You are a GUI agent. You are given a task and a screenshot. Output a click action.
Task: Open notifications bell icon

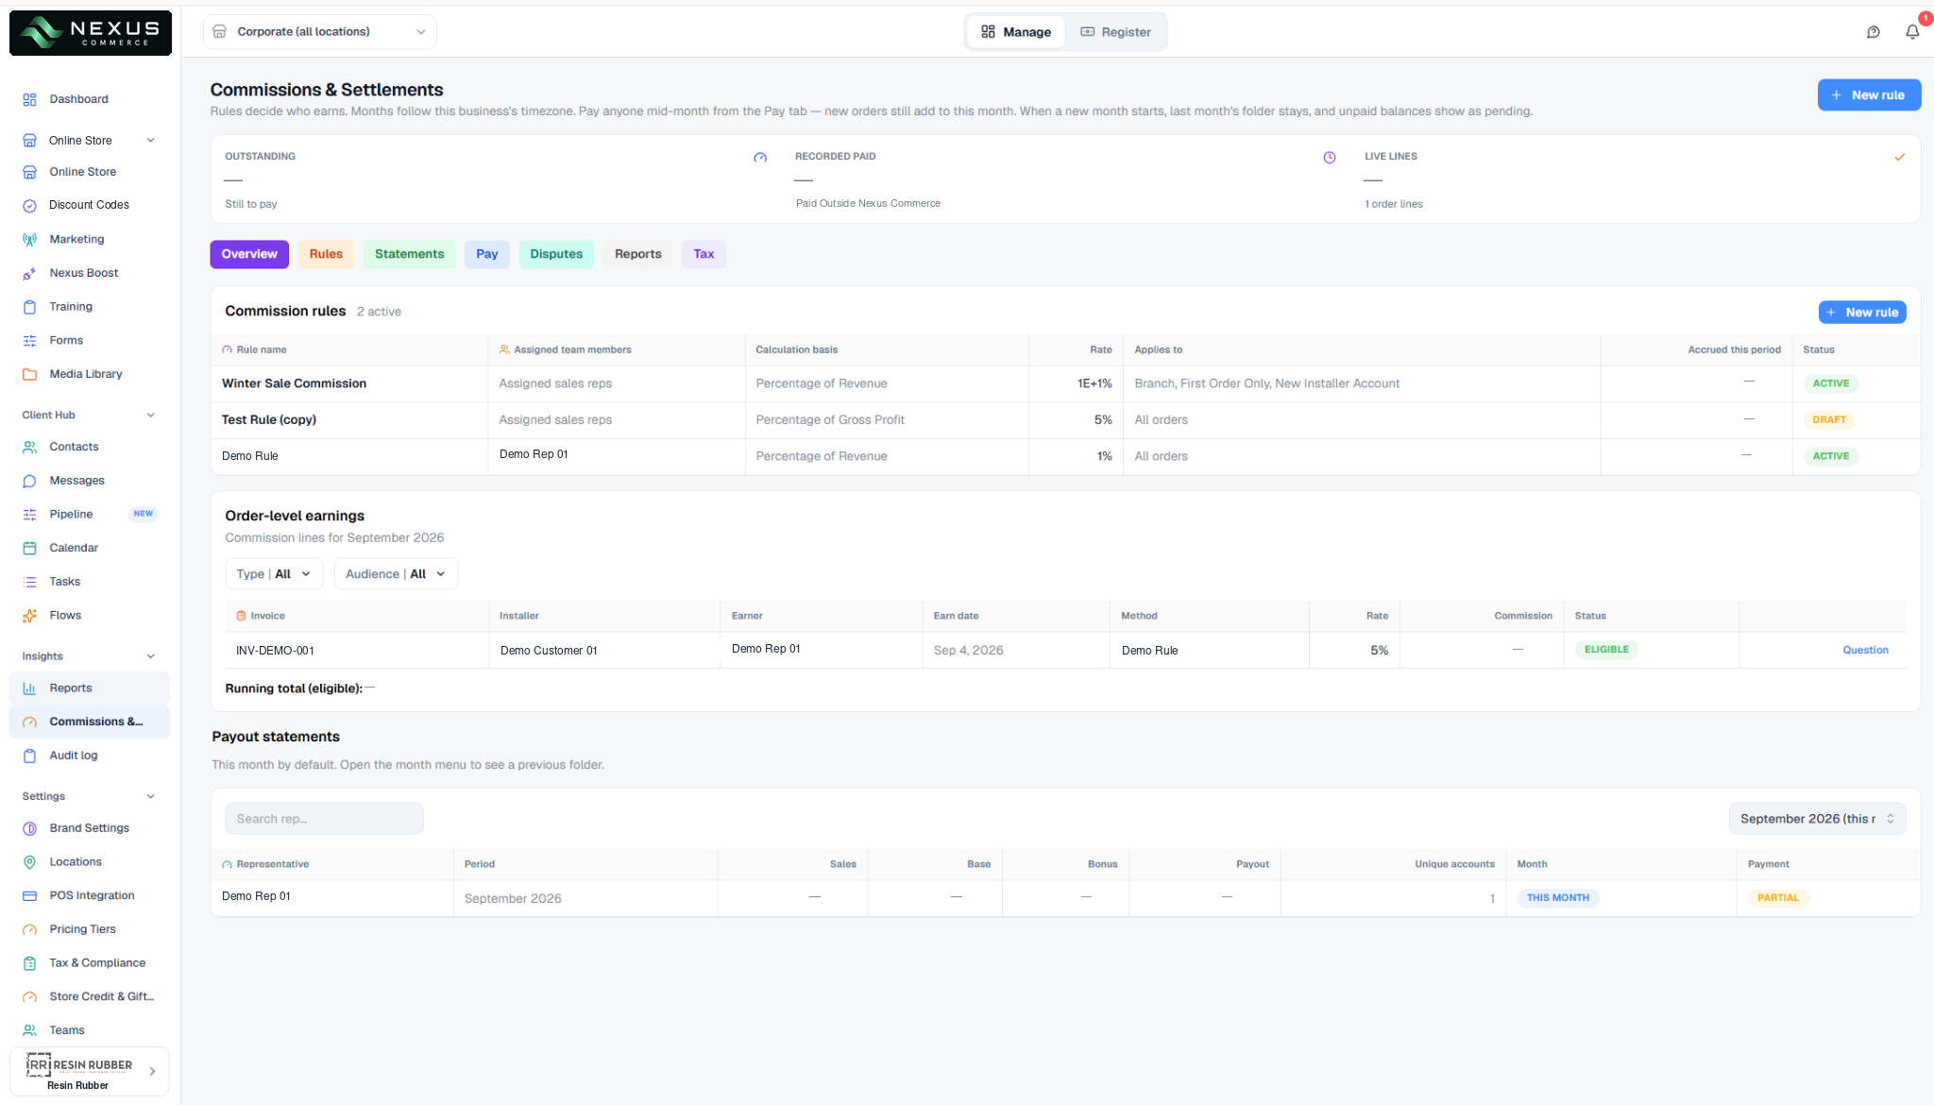pyautogui.click(x=1912, y=32)
